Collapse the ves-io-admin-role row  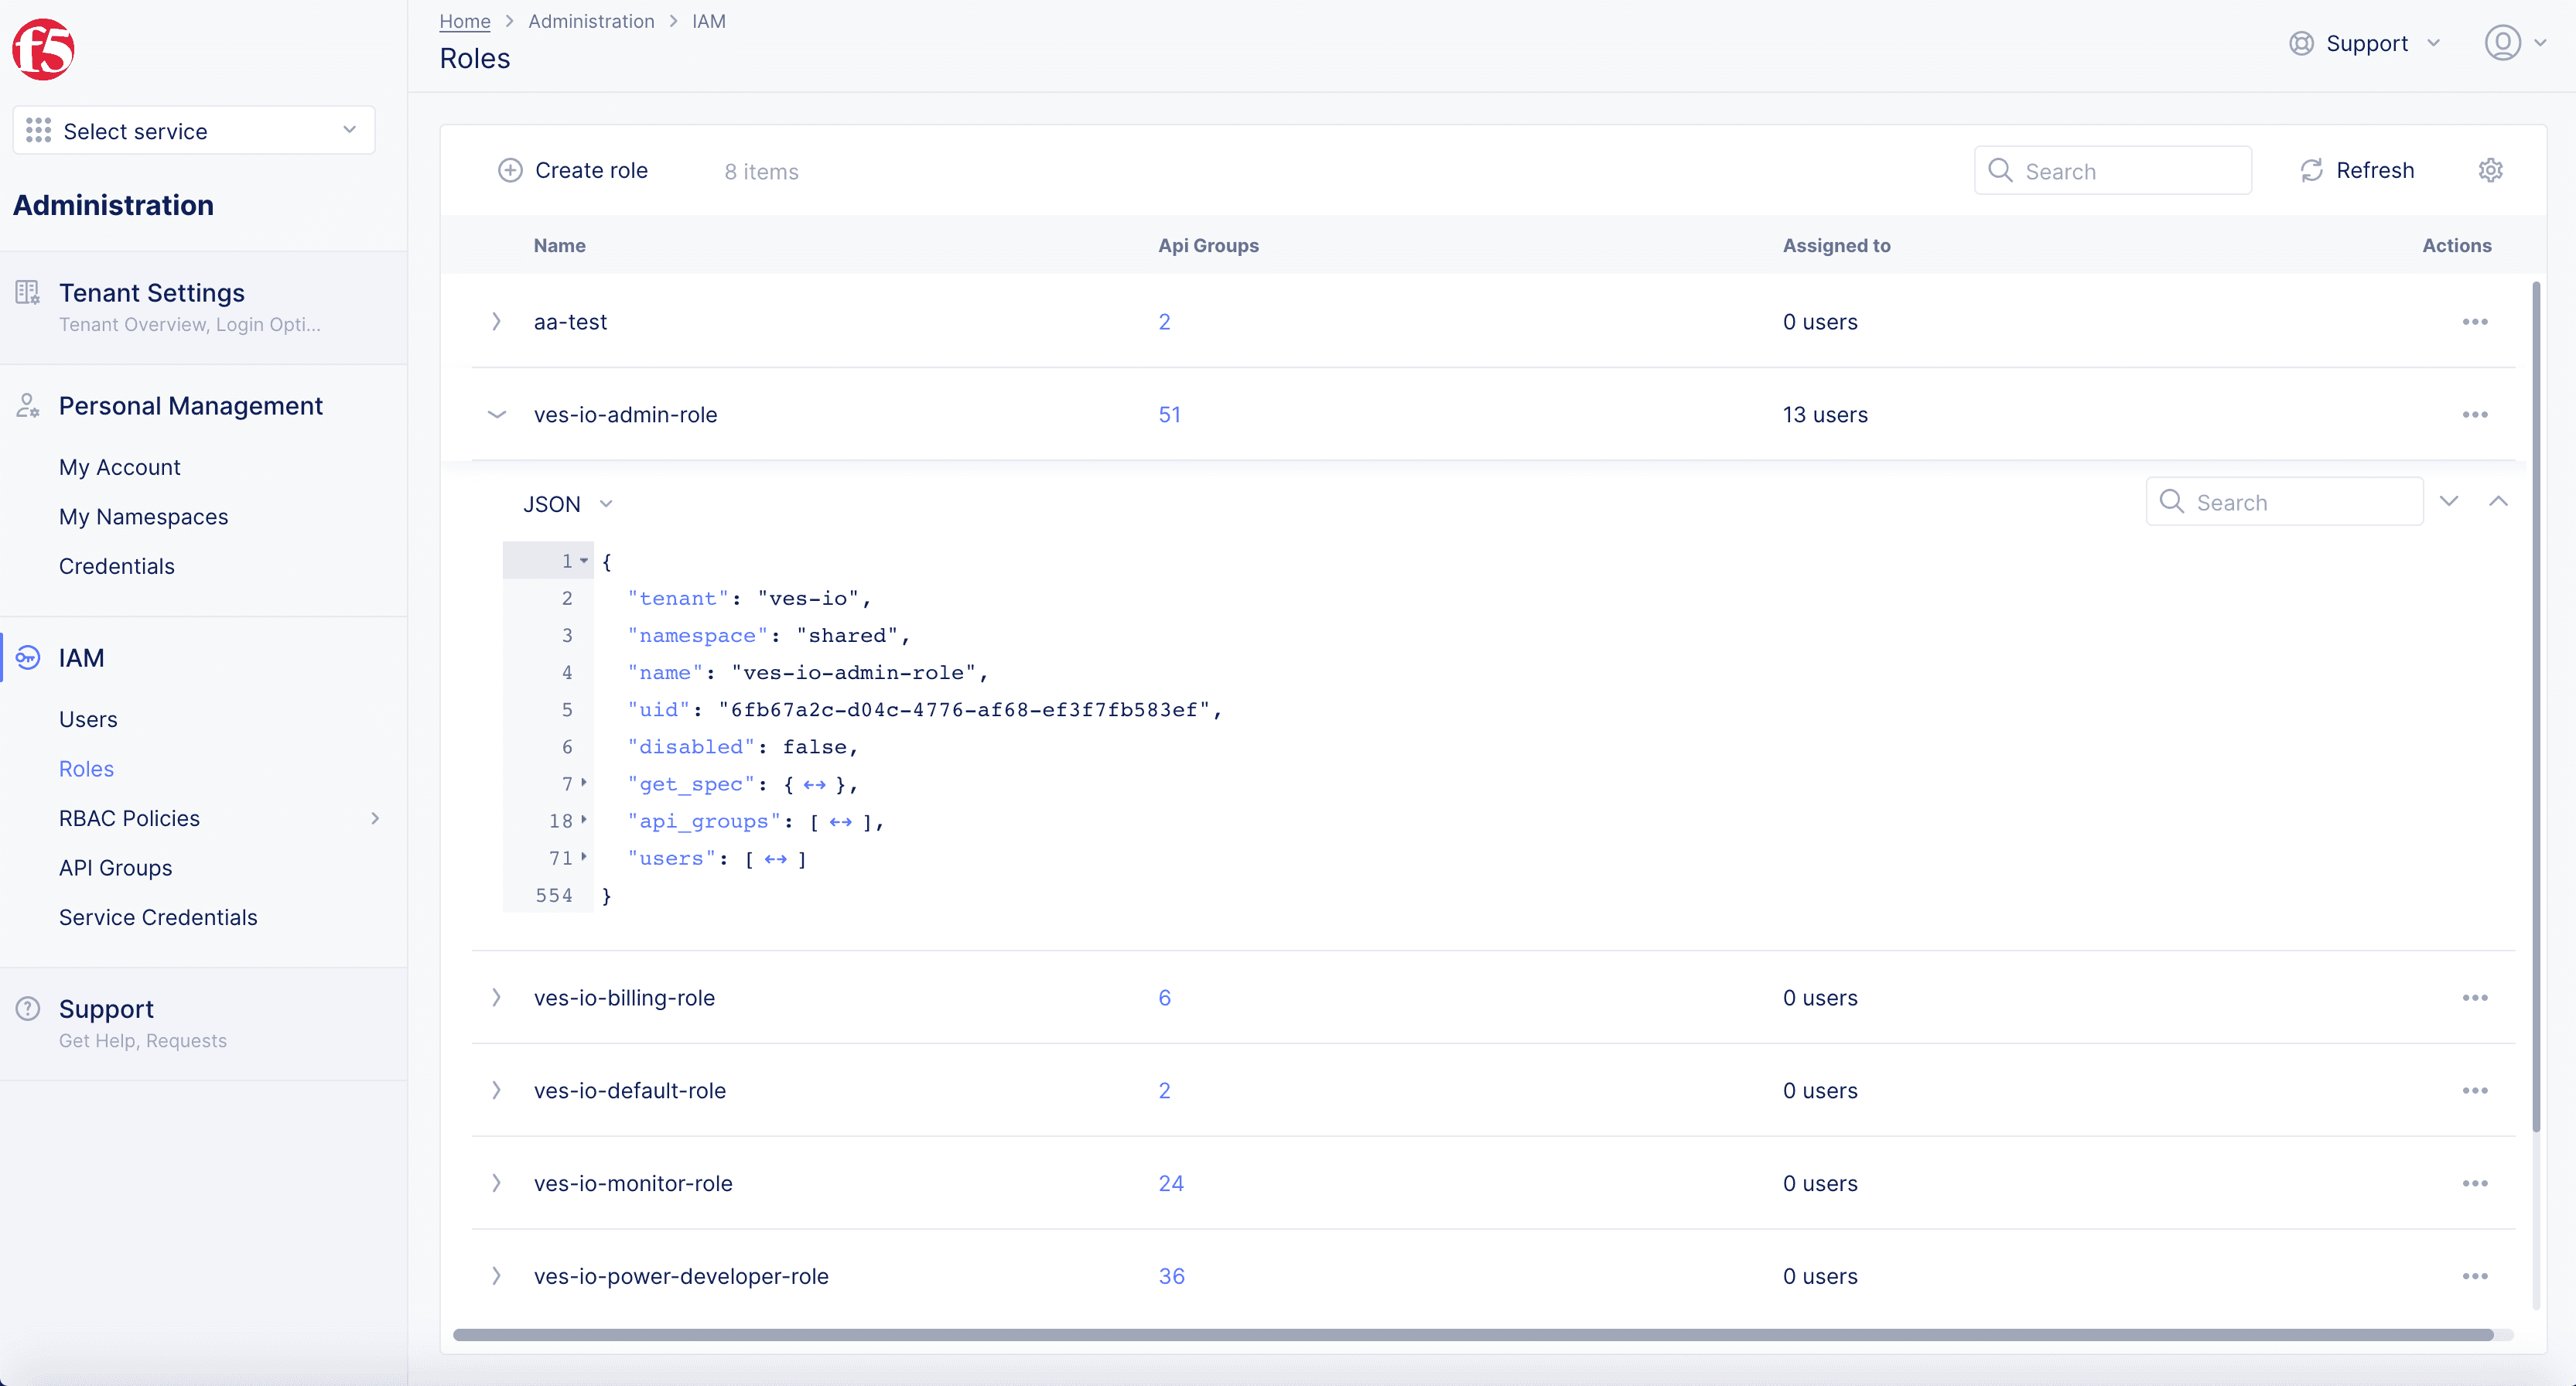497,415
